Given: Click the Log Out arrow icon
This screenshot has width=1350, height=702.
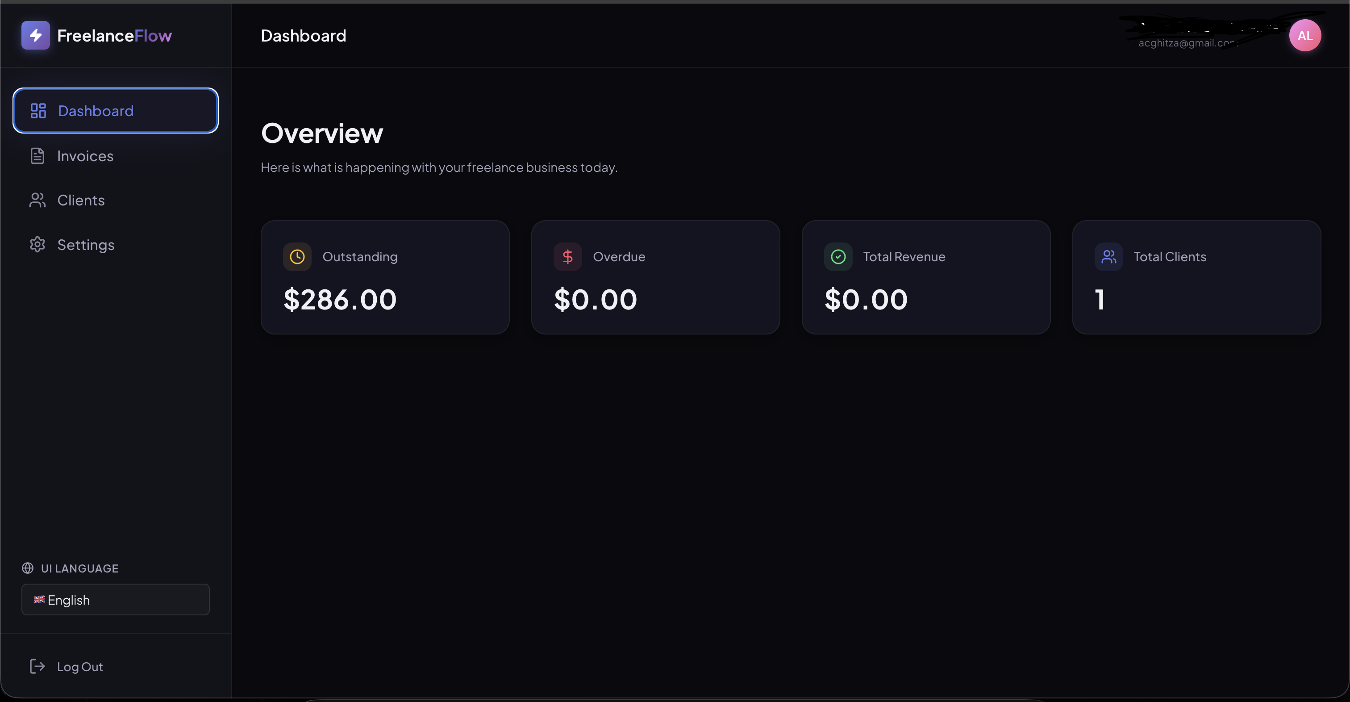Looking at the screenshot, I should coord(37,666).
